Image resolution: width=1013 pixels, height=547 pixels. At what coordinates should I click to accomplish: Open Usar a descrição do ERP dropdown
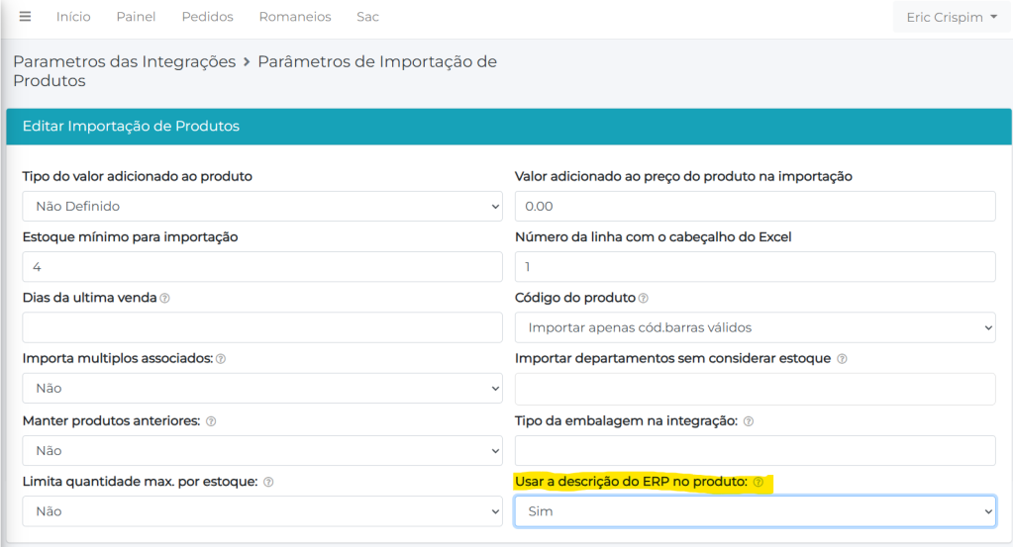[x=755, y=511]
